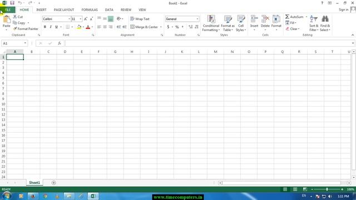356x200 pixels.
Task: Expand AutoSum dropdown arrow
Action: (306, 17)
